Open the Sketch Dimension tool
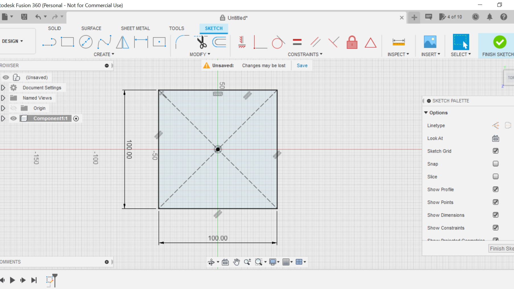Image resolution: width=514 pixels, height=289 pixels. 398,42
